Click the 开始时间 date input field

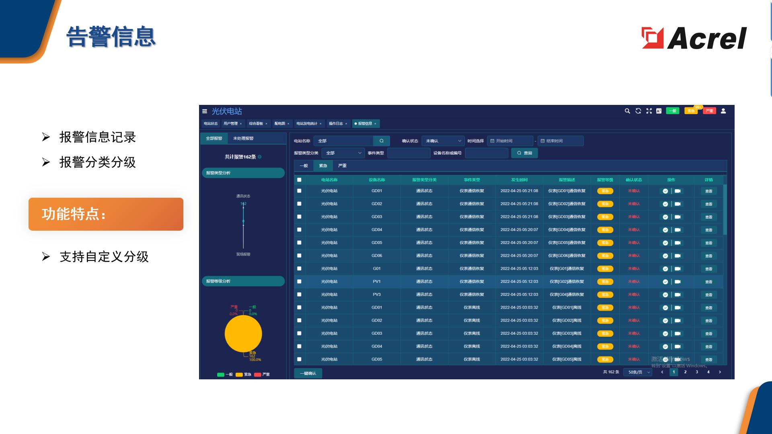(510, 141)
